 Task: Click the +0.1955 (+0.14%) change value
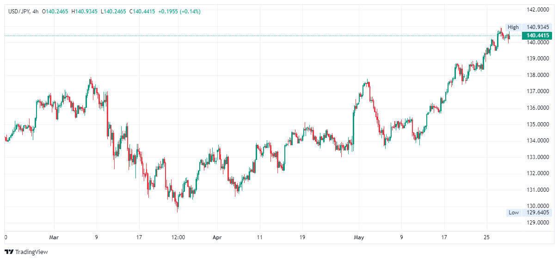tap(179, 12)
